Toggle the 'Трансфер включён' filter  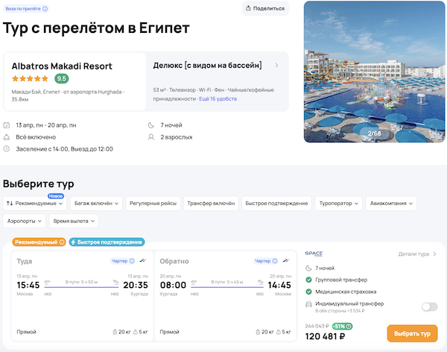tap(209, 203)
